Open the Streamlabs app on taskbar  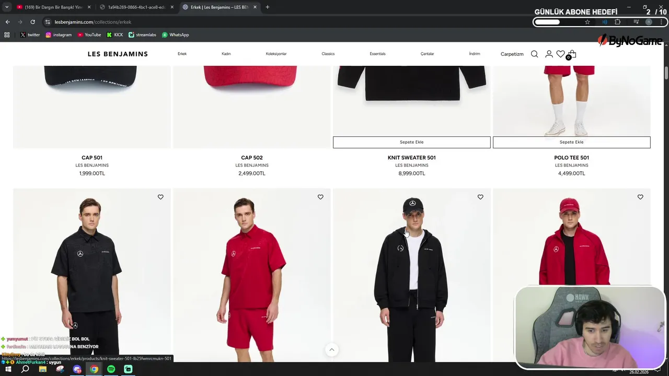tap(128, 369)
